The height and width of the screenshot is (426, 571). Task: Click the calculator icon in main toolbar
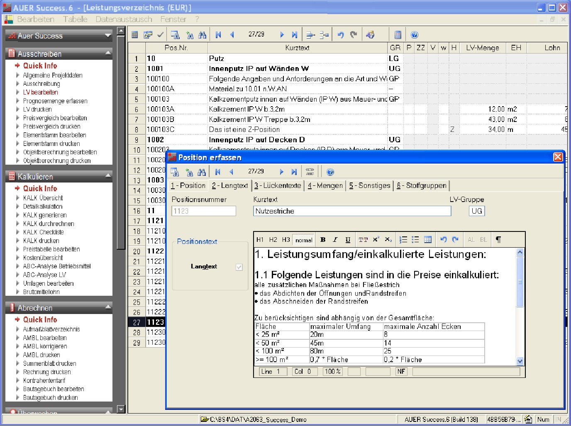click(398, 35)
